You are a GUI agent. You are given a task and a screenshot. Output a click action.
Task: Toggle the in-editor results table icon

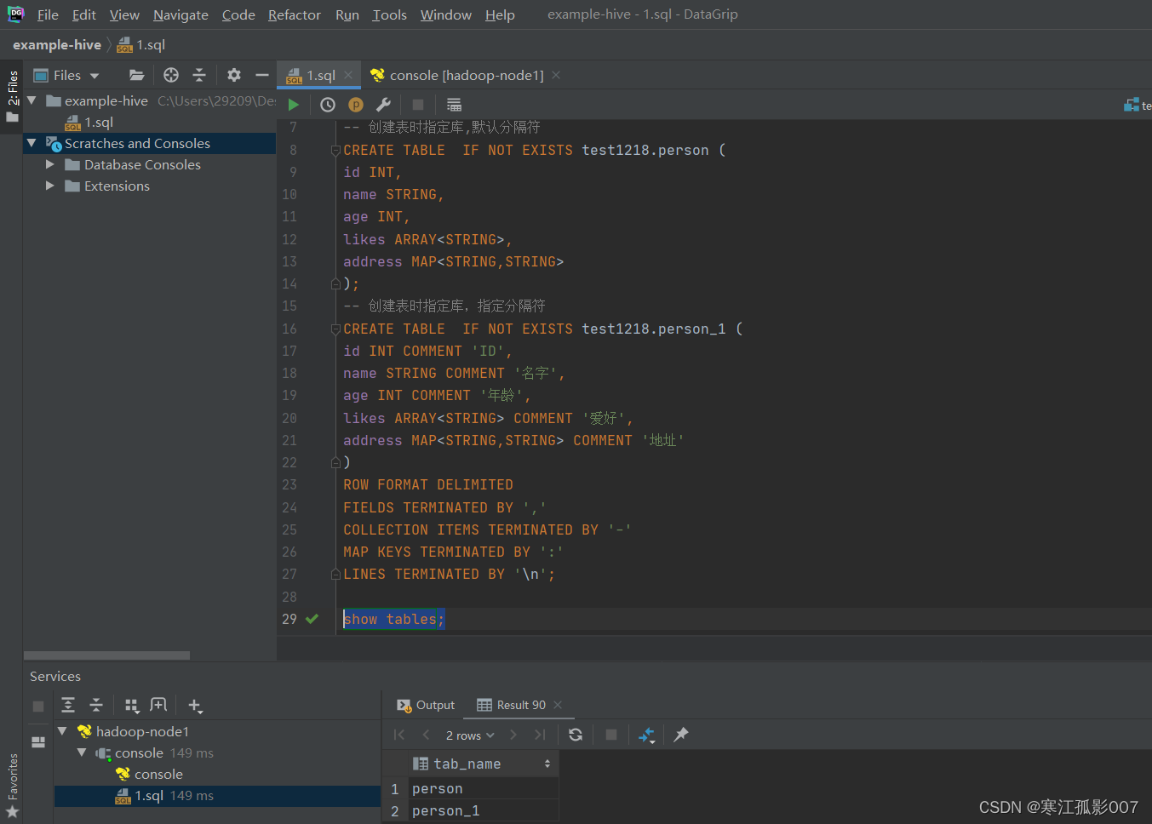(454, 105)
